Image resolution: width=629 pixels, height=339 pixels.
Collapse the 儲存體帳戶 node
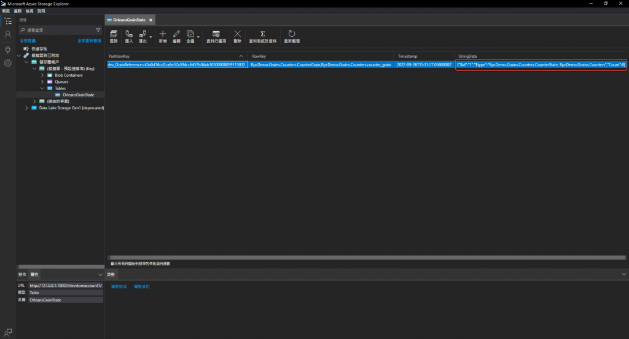(26, 62)
